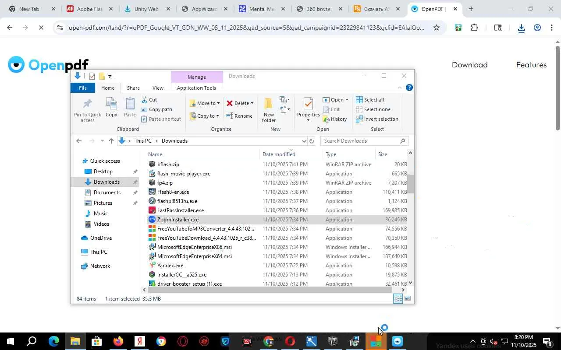Select Network in the navigation pane
Image resolution: width=561 pixels, height=350 pixels.
100,266
